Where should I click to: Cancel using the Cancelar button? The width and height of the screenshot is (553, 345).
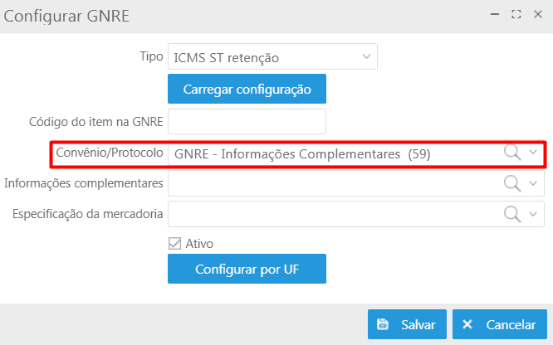500,324
